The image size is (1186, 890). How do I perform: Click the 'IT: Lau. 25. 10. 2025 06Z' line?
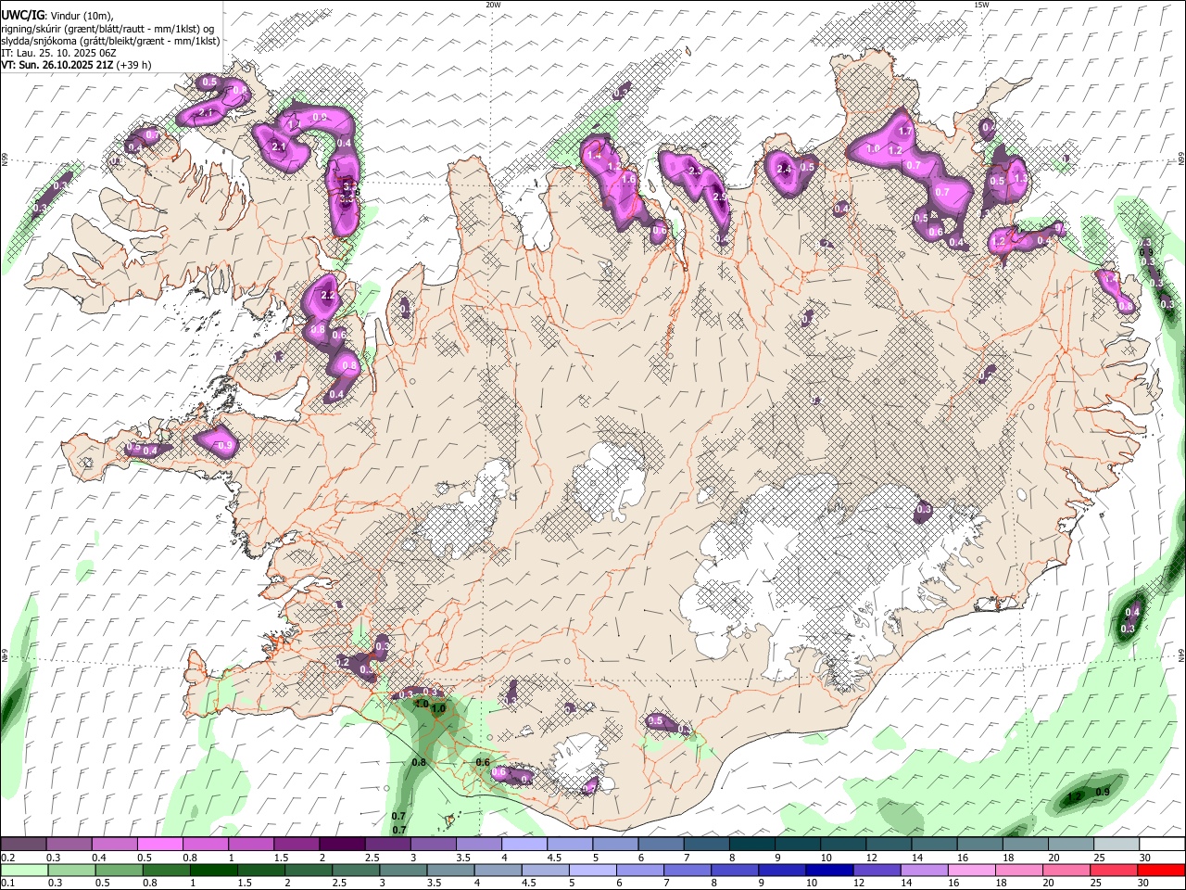pos(60,53)
